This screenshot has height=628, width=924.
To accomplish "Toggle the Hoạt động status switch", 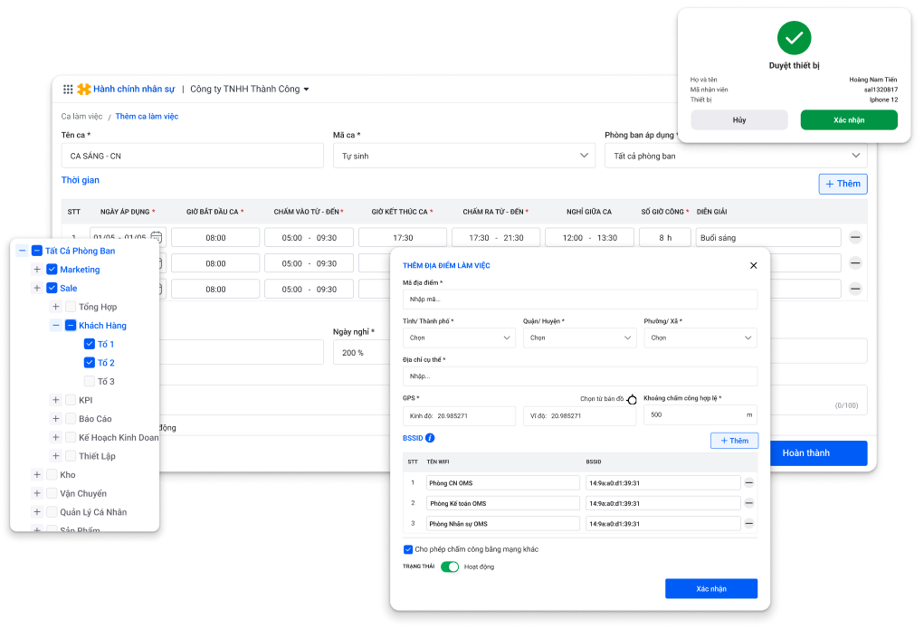I will pyautogui.click(x=450, y=566).
